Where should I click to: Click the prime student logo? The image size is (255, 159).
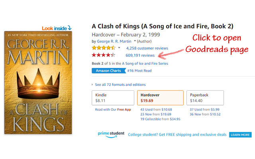pos(111,134)
